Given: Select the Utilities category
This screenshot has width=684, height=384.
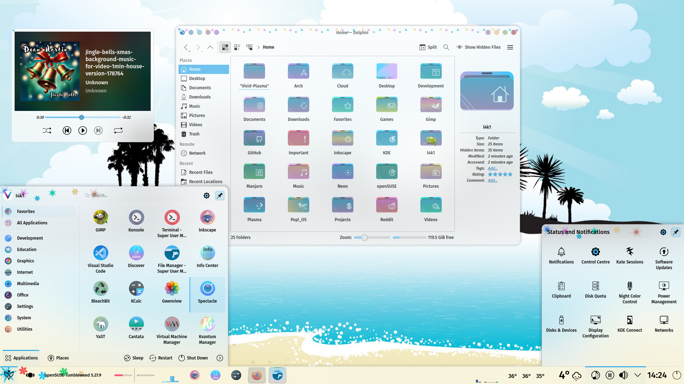Looking at the screenshot, I should pyautogui.click(x=39, y=329).
